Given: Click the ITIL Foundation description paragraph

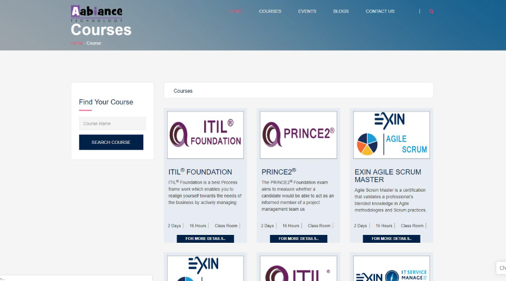Looking at the screenshot, I should [205, 192].
